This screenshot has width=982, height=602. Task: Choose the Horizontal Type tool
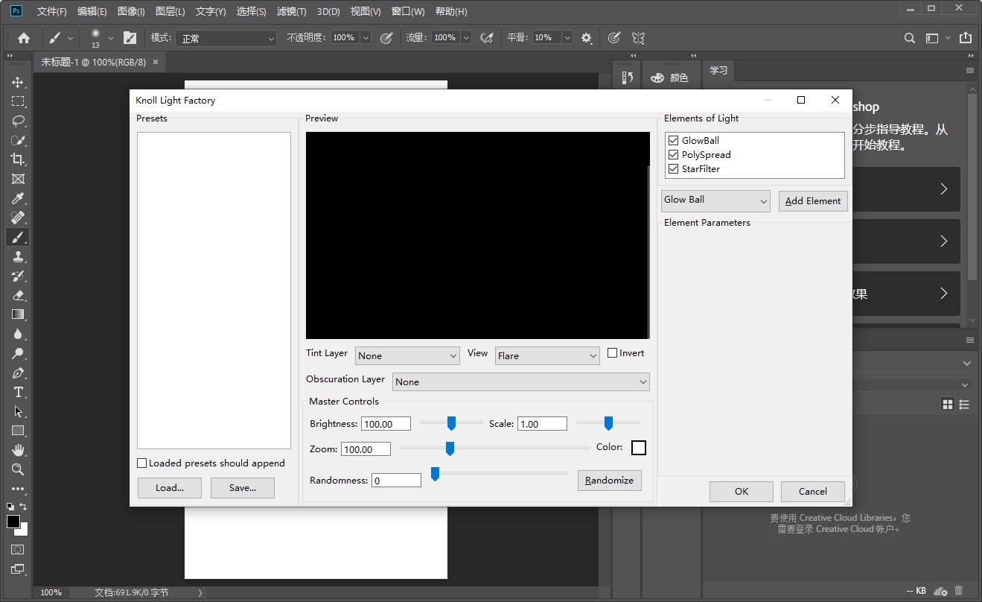click(18, 392)
